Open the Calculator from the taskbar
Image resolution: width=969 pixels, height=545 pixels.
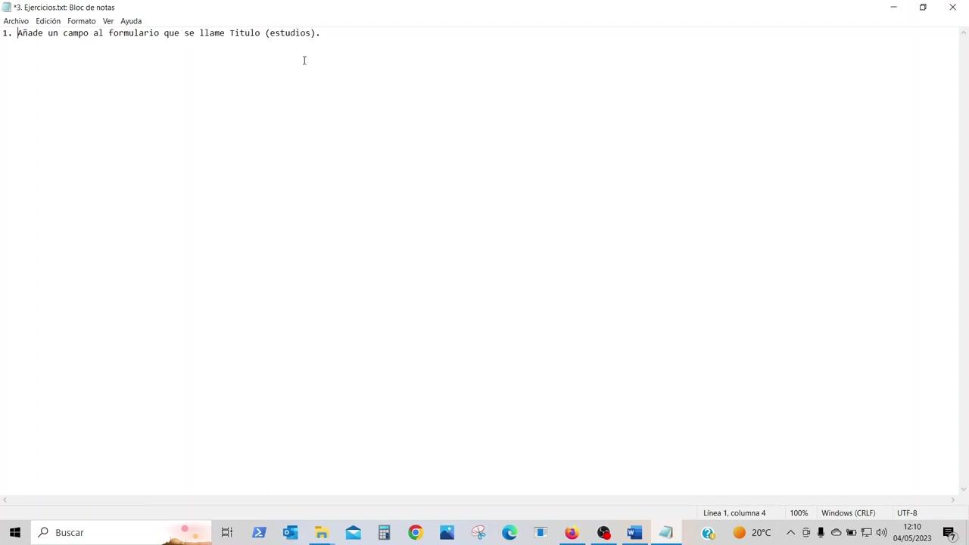click(x=384, y=533)
